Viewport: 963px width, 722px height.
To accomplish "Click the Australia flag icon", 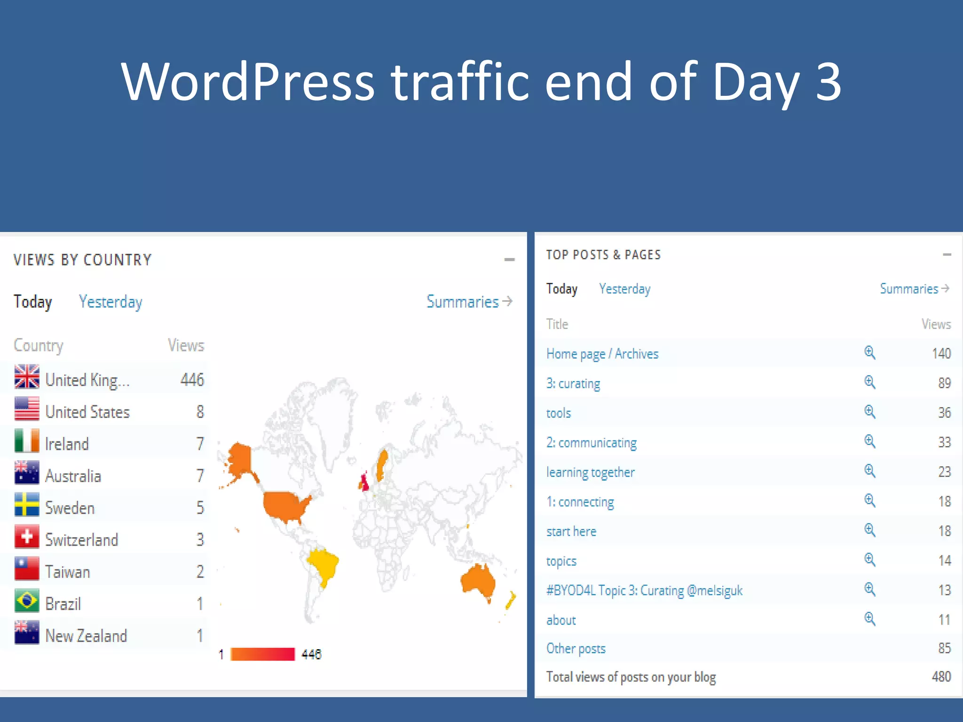I will tap(27, 472).
